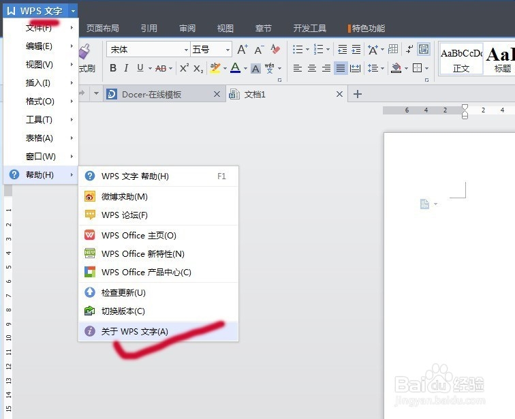The image size is (515, 419).
Task: Open the 表格(A) menu
Action: pos(41,138)
